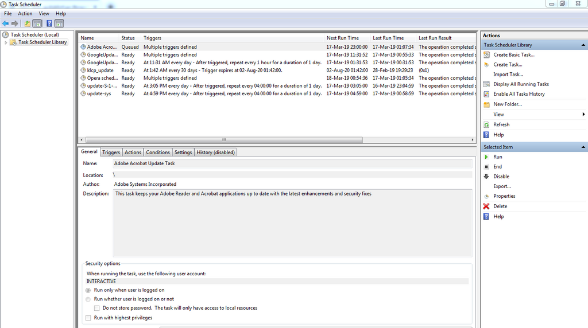
Task: Collapse the Selected Item actions section
Action: pos(583,147)
